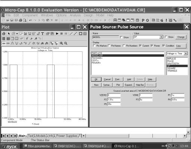Click the OK button
The height and width of the screenshot is (149, 191).
coord(96,79)
